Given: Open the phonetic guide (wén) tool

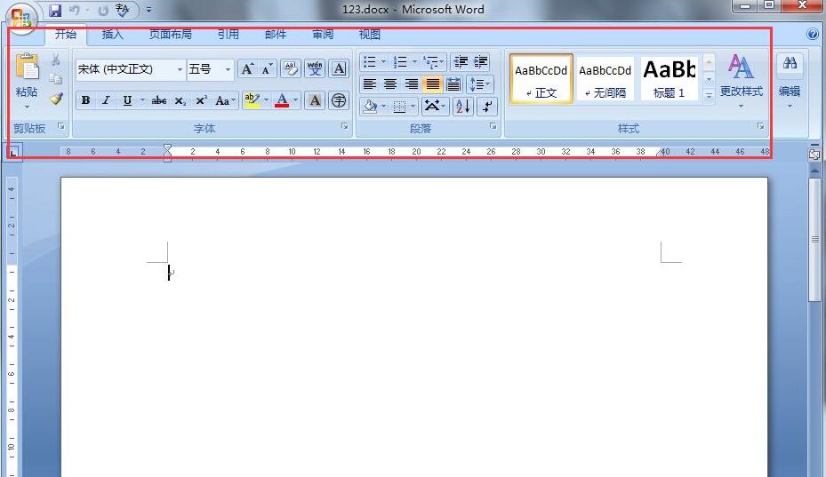Looking at the screenshot, I should 315,68.
